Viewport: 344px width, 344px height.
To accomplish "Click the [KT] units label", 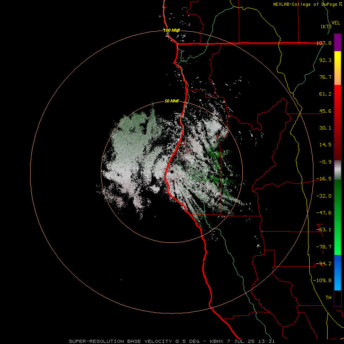I will click(x=326, y=26).
